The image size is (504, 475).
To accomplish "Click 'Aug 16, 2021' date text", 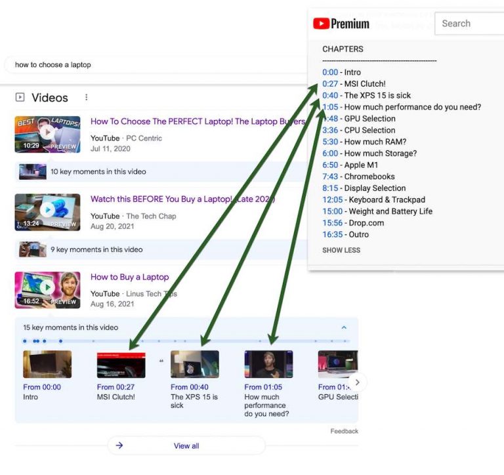I will [112, 304].
